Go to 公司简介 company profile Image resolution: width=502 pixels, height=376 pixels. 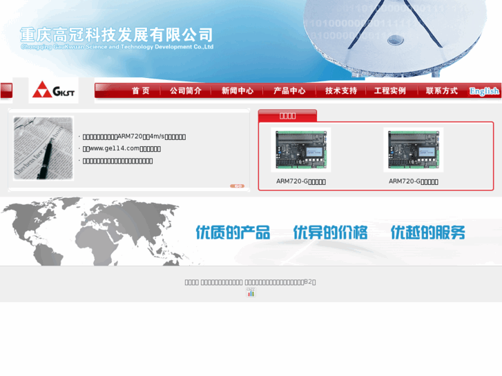point(186,91)
